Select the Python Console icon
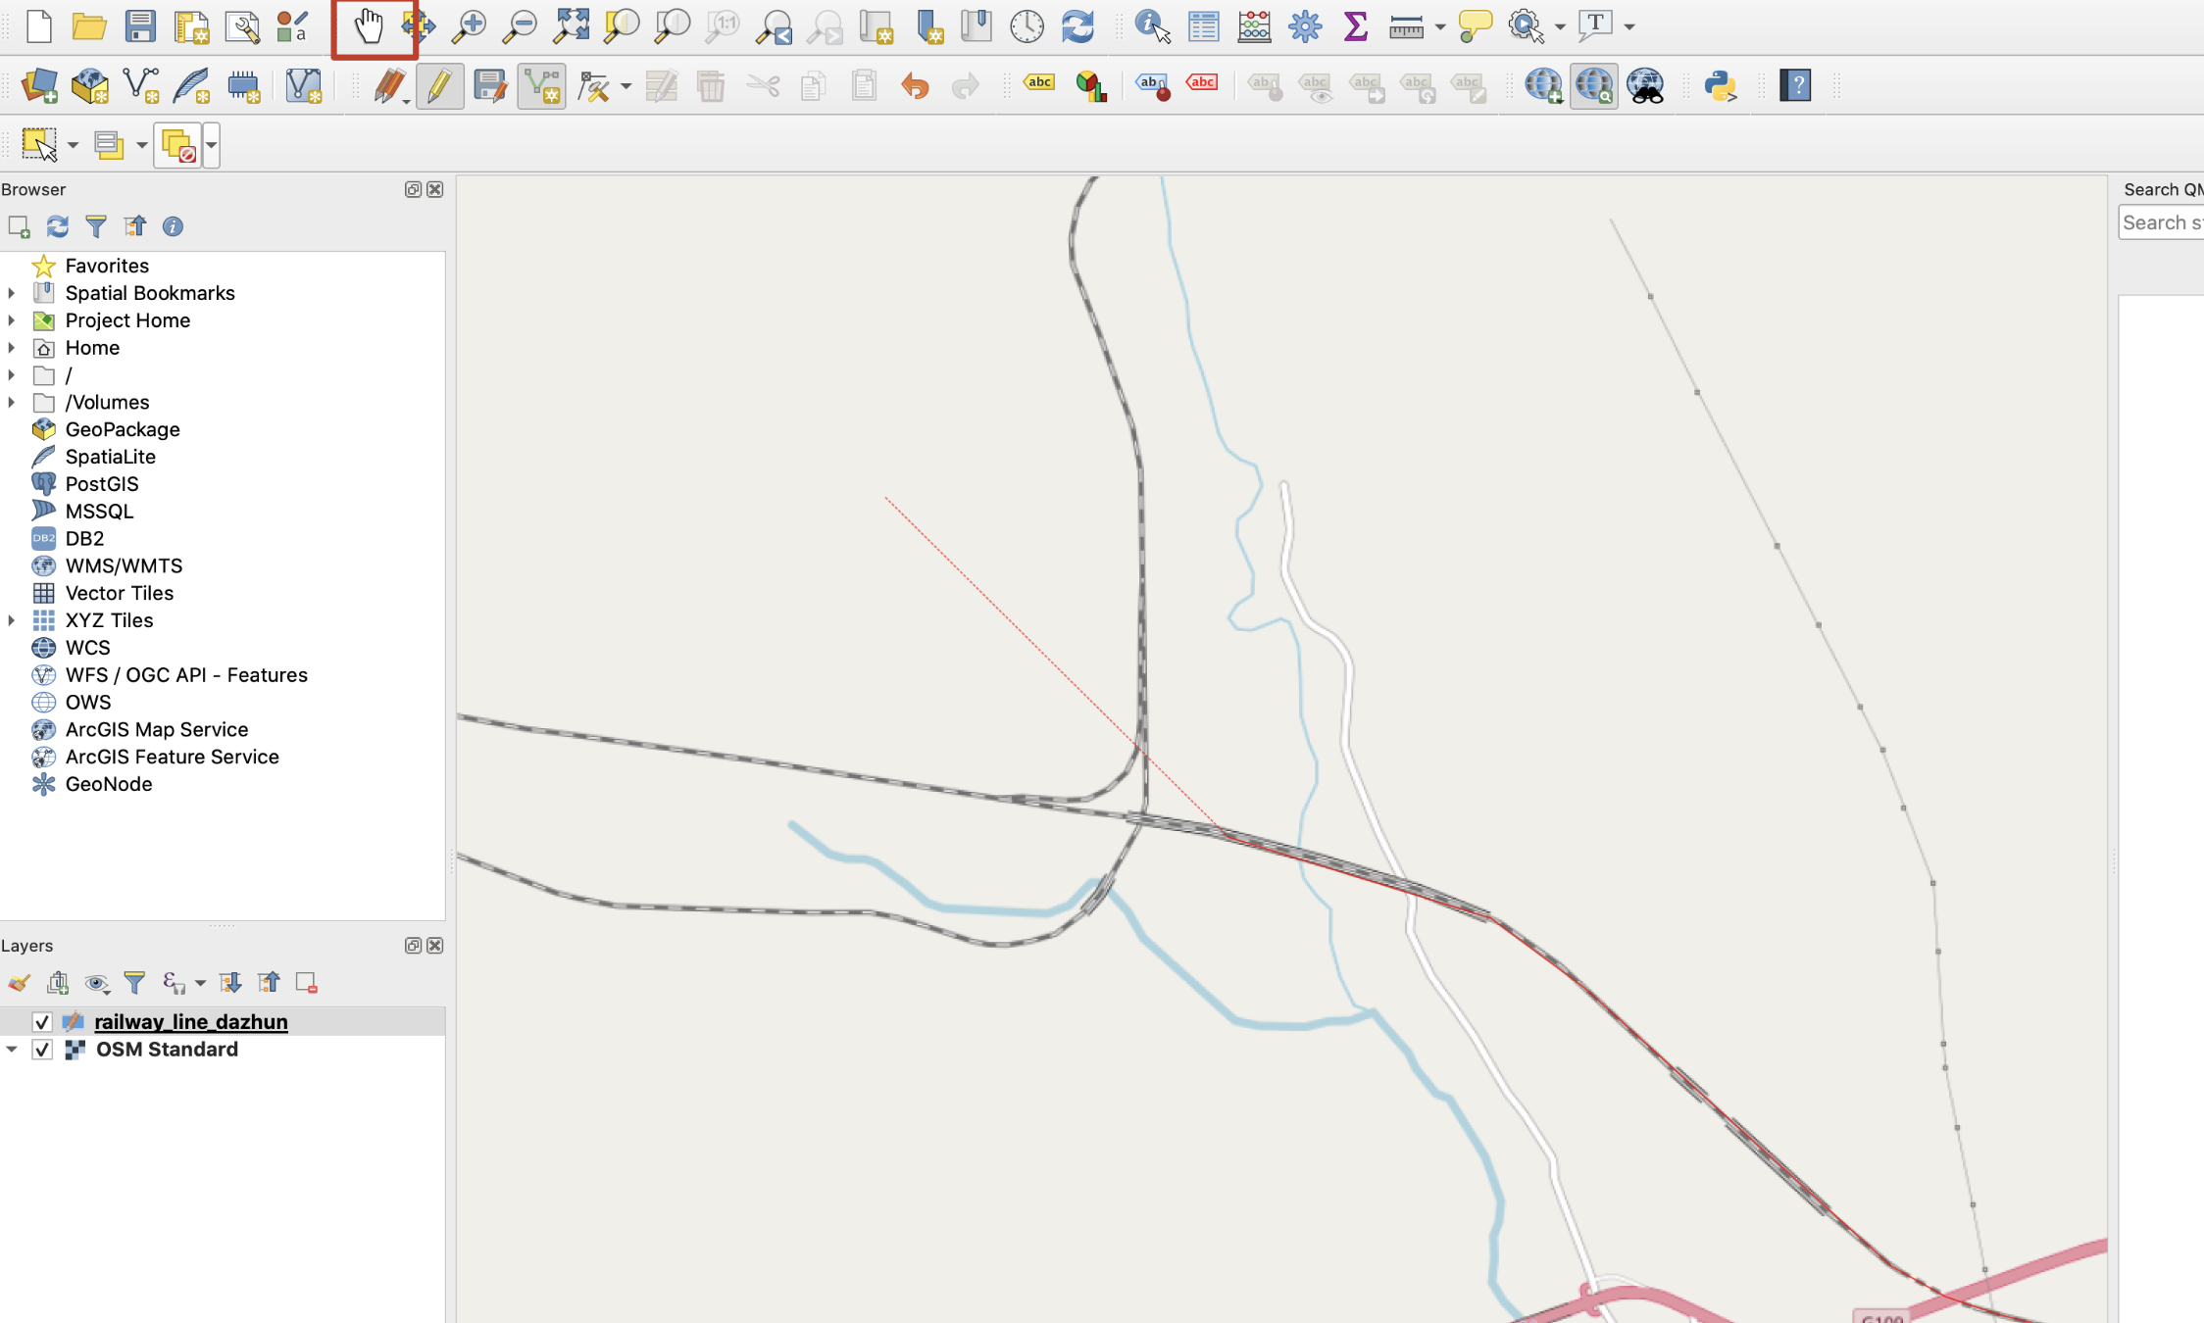 [x=1721, y=85]
